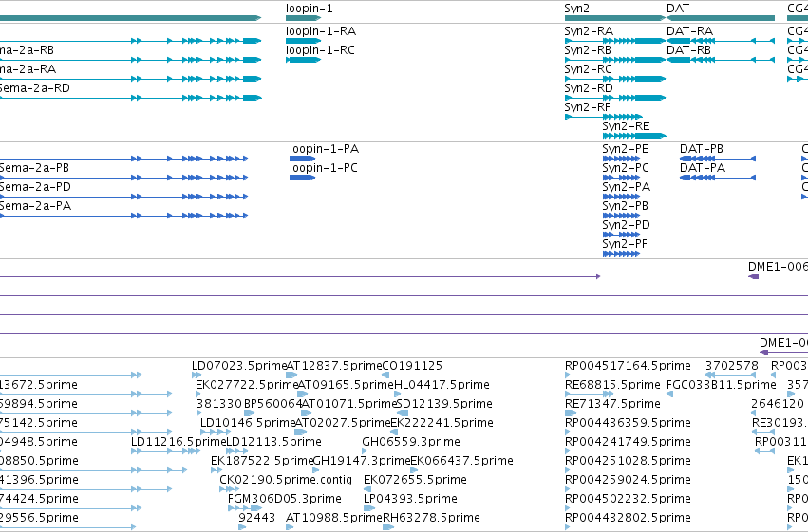Select Syn2-PC protein
This screenshot has width=808, height=532.
pyautogui.click(x=621, y=178)
